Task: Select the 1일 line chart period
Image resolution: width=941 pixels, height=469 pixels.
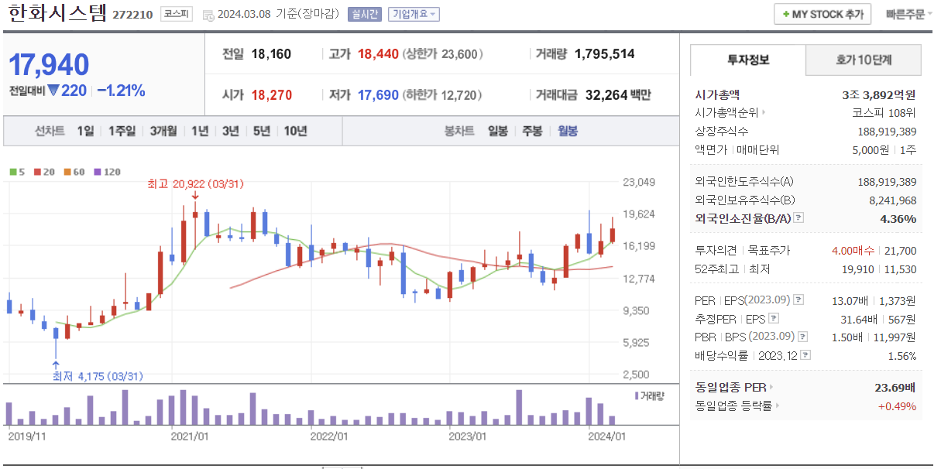Action: click(x=85, y=131)
